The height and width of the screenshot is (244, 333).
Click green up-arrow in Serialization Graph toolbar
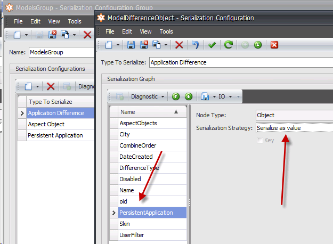click(x=176, y=96)
